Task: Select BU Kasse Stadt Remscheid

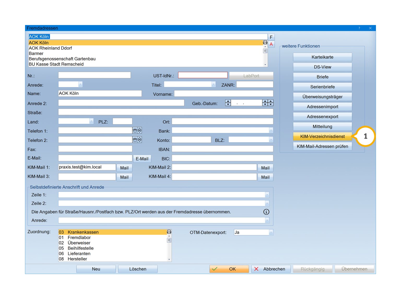Action: coord(146,64)
